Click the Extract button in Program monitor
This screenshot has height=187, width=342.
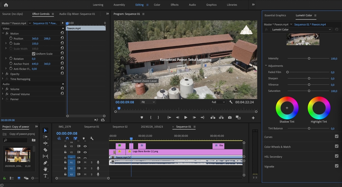(221, 117)
